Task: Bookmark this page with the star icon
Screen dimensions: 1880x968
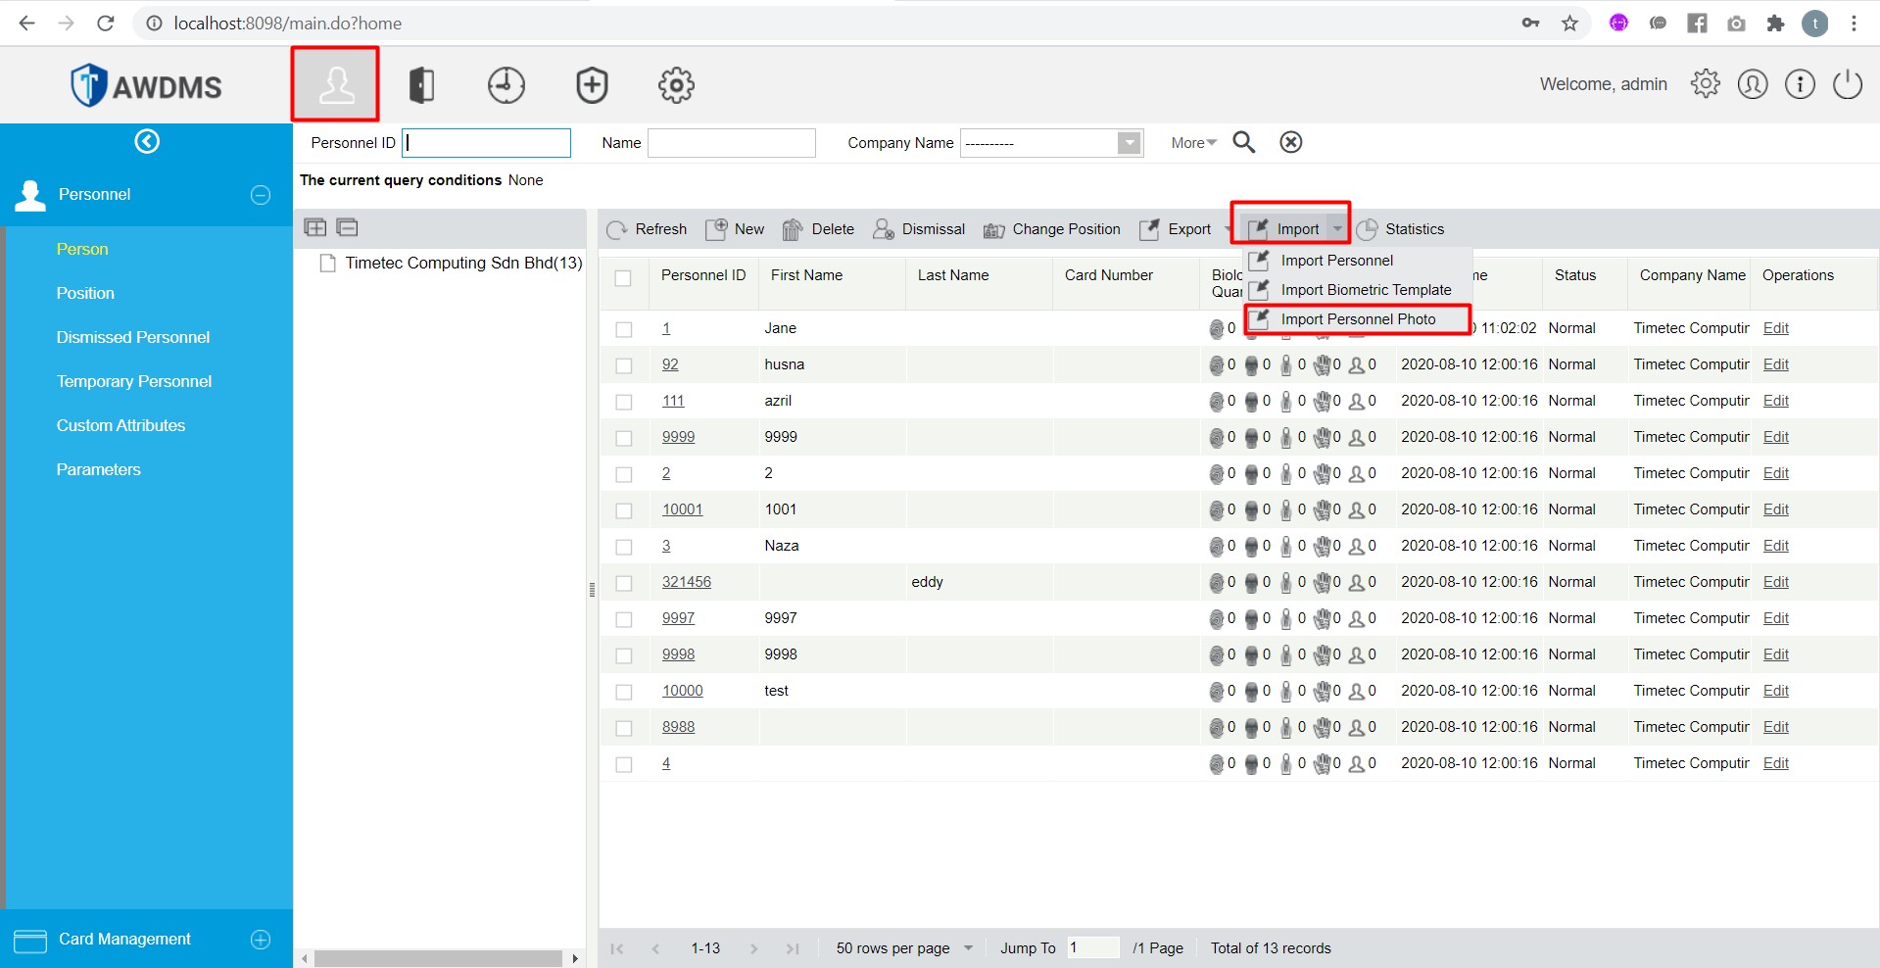Action: pos(1570,24)
